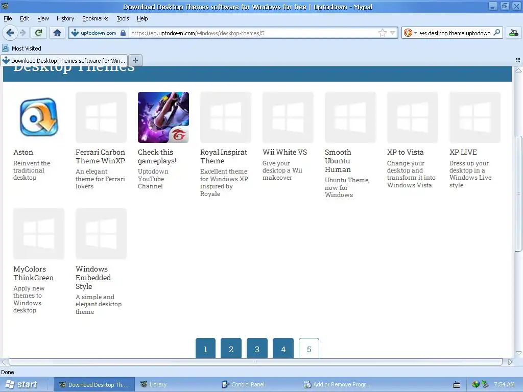The height and width of the screenshot is (392, 523).
Task: Go to pagination page 2
Action: click(231, 348)
